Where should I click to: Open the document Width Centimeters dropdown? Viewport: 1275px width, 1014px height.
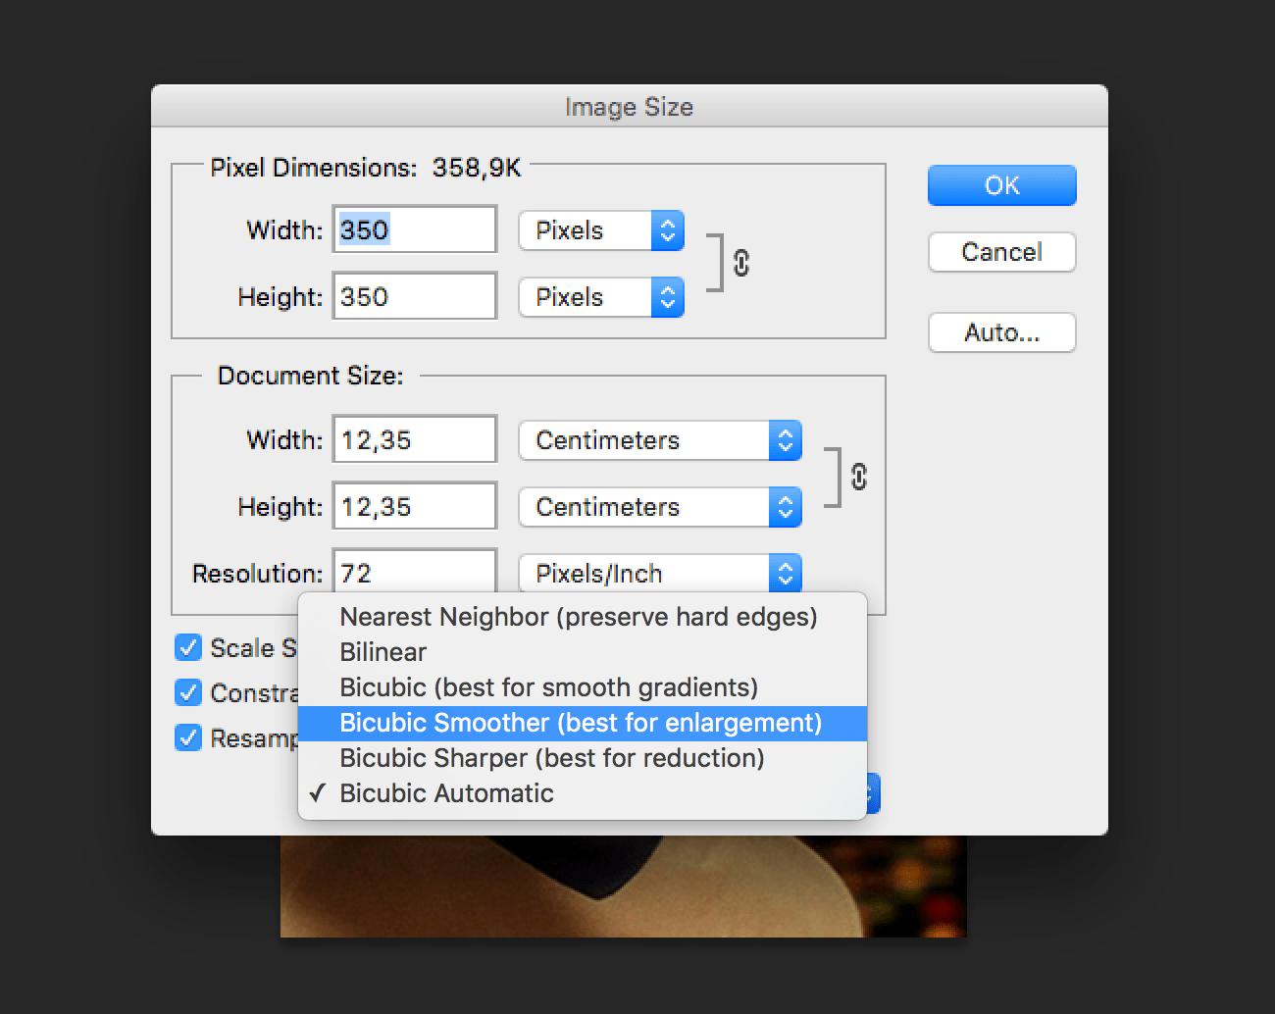tap(660, 440)
